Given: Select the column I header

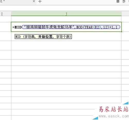Looking at the screenshot, I should pyautogui.click(x=5, y=14).
